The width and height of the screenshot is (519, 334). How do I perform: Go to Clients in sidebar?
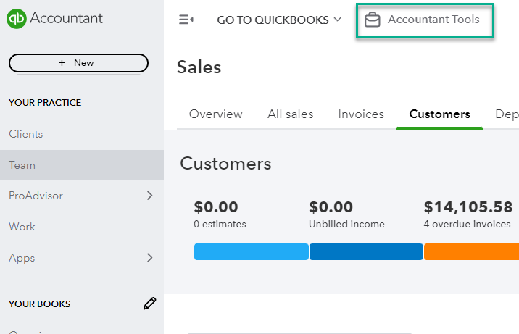pos(26,134)
